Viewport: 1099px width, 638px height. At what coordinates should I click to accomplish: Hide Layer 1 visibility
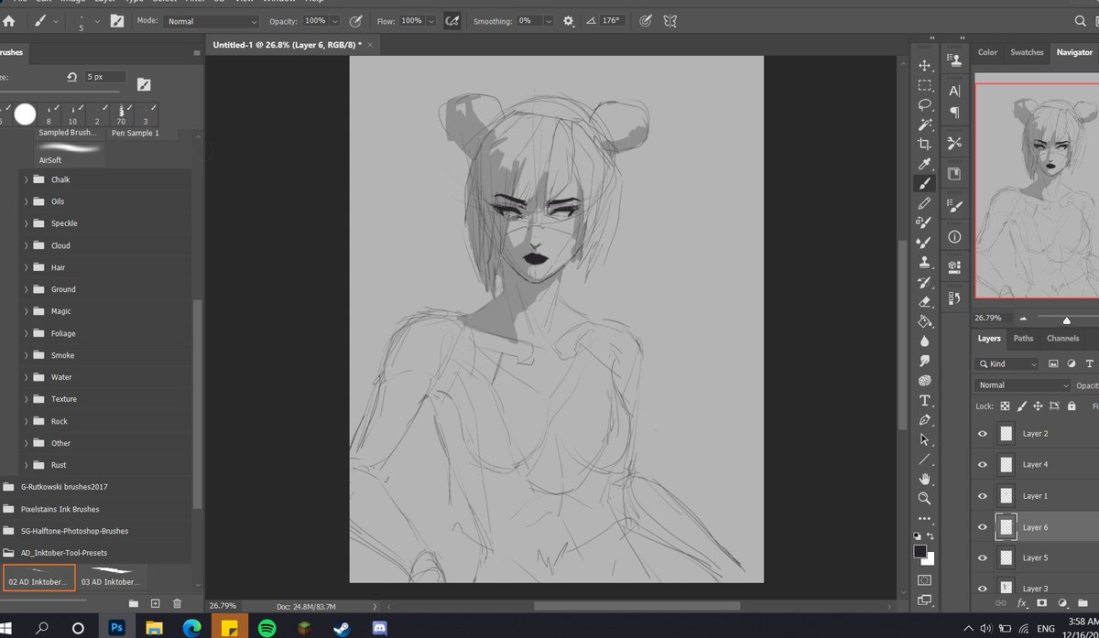coord(983,496)
